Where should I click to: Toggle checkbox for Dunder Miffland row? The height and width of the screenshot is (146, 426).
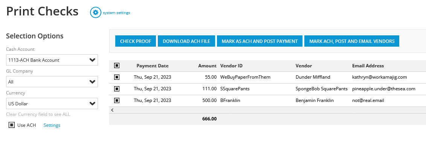point(117,77)
